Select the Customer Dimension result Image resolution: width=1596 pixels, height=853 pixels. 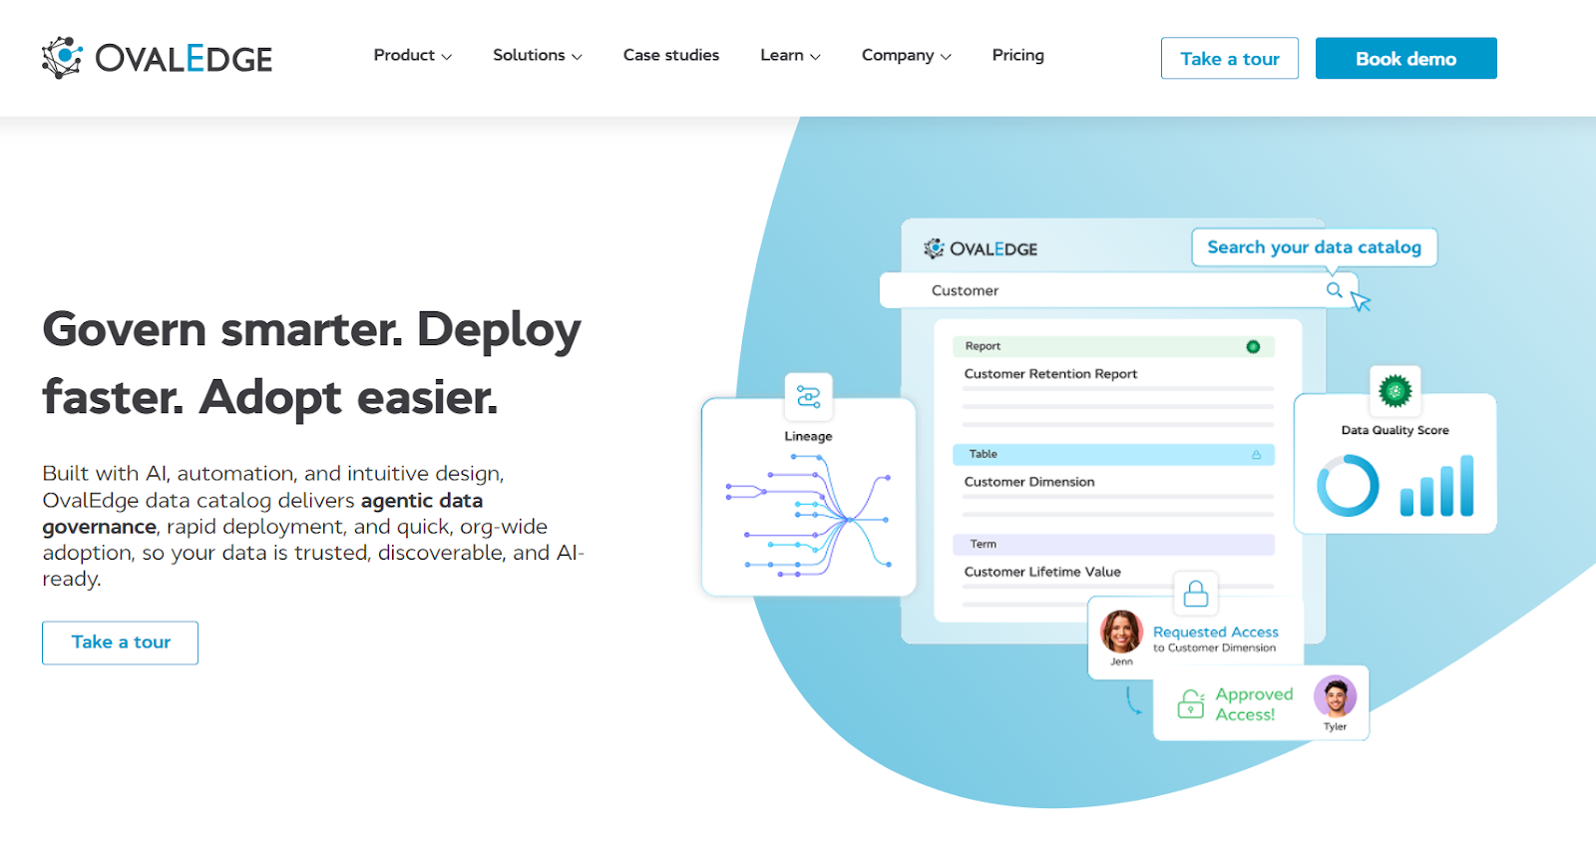(1029, 482)
